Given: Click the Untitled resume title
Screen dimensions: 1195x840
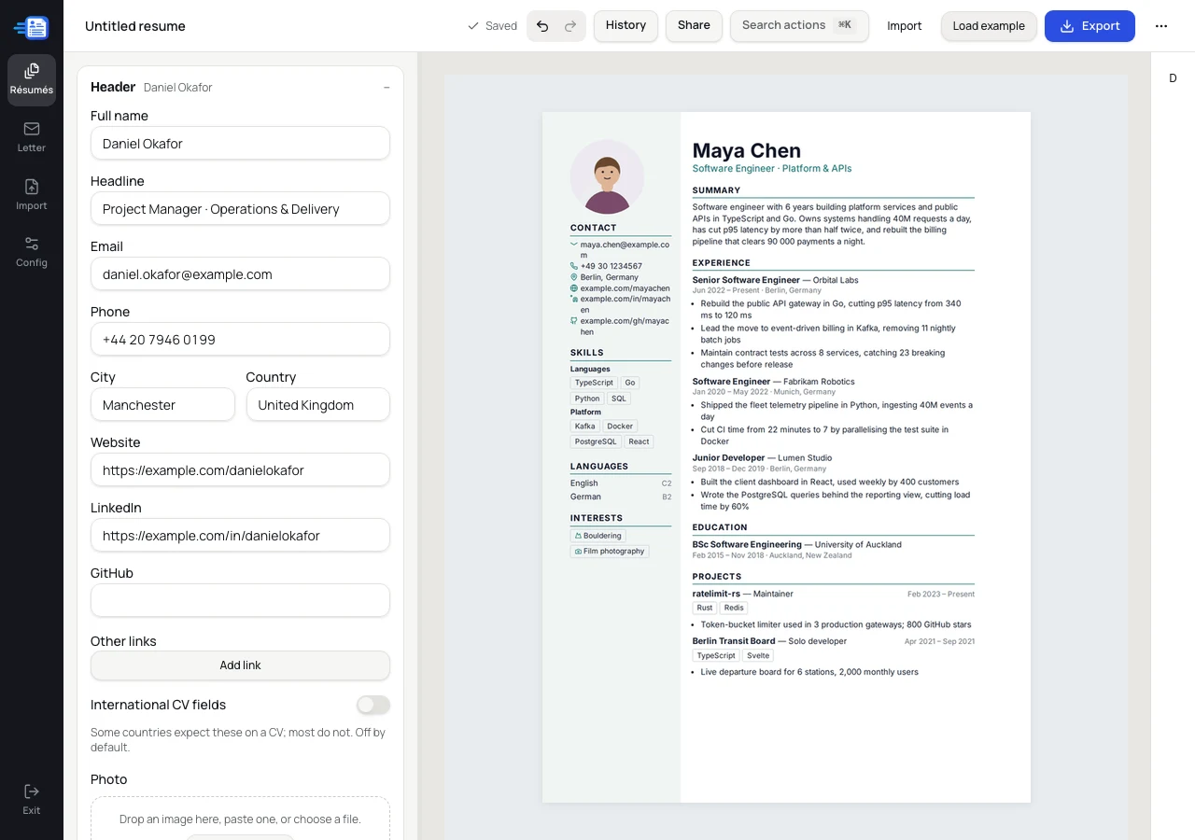Looking at the screenshot, I should click(135, 26).
